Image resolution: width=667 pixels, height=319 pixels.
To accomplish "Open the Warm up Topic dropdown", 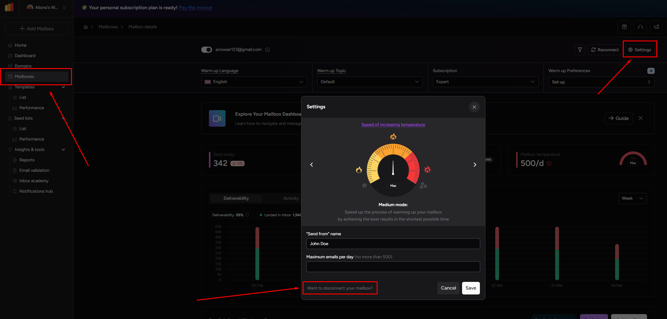I will coord(370,82).
